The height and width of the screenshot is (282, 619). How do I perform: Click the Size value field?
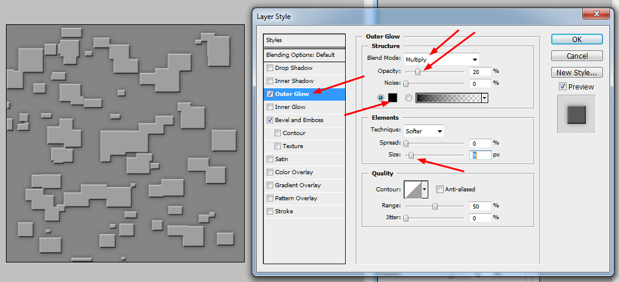[x=481, y=155]
